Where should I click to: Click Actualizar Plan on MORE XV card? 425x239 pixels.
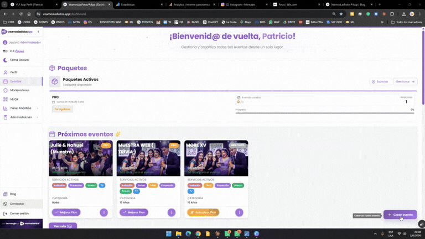[x=203, y=212]
